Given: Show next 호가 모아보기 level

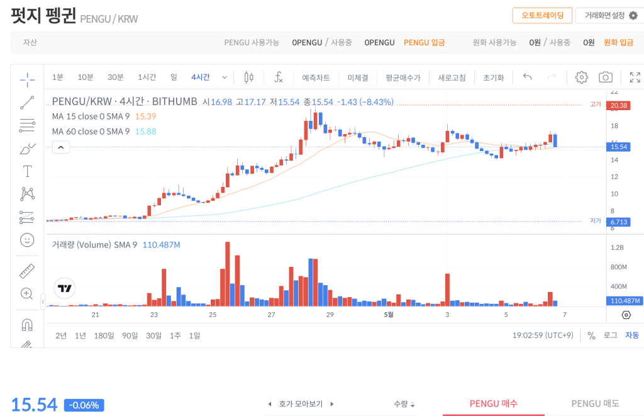Looking at the screenshot, I should [332, 404].
